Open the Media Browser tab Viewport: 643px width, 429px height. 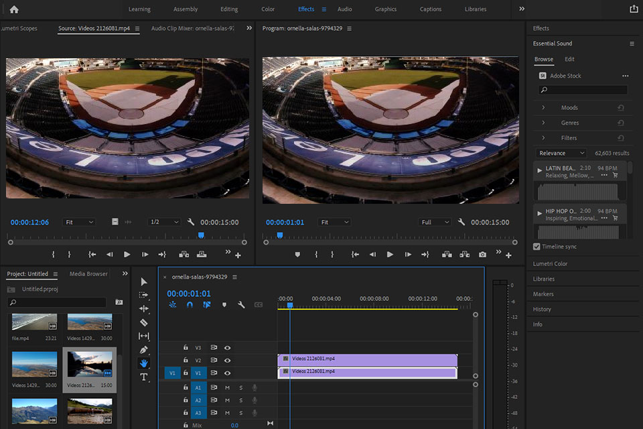[x=88, y=273]
